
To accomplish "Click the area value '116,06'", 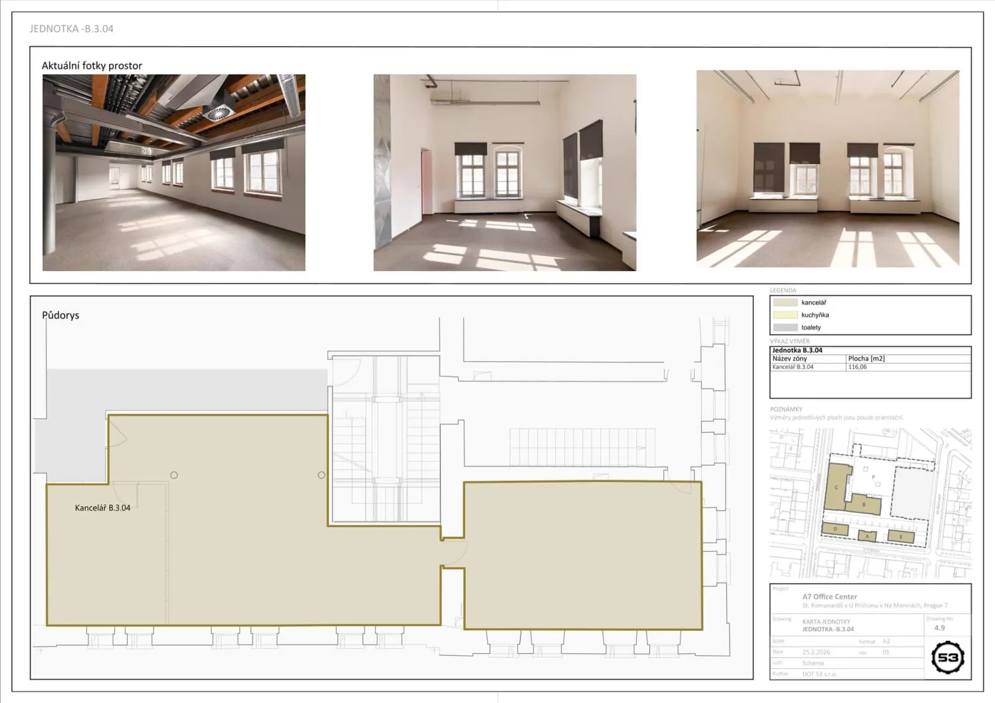I will point(858,367).
